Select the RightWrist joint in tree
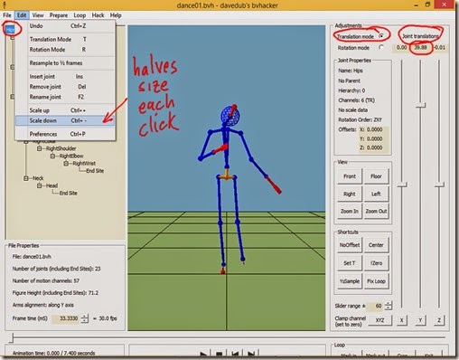The image size is (459, 360). coord(84,164)
